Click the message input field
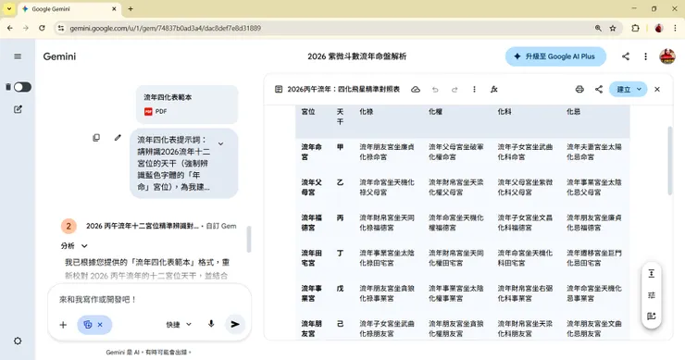The image size is (685, 360). coord(149,299)
